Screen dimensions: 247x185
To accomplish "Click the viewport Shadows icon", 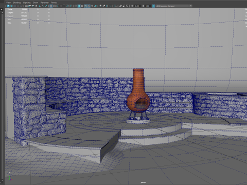I will pos(95,6).
